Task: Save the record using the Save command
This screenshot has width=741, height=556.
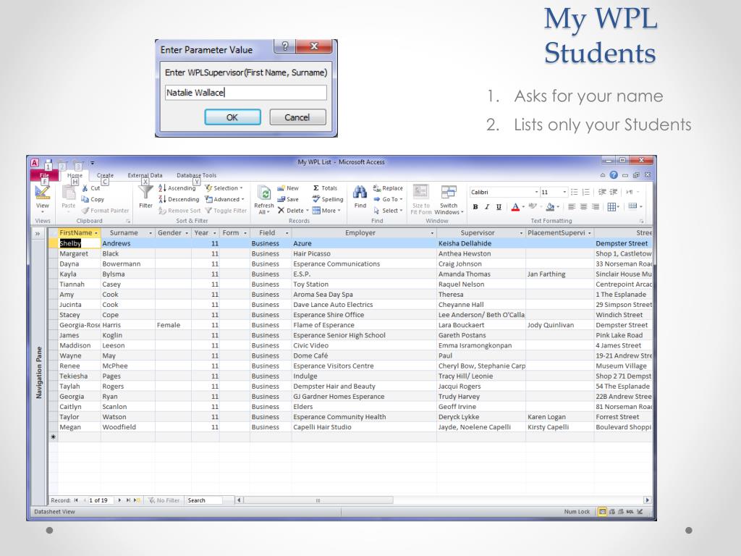Action: pyautogui.click(x=288, y=200)
